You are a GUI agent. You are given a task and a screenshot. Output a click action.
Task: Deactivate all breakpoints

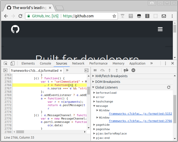pos(126,70)
